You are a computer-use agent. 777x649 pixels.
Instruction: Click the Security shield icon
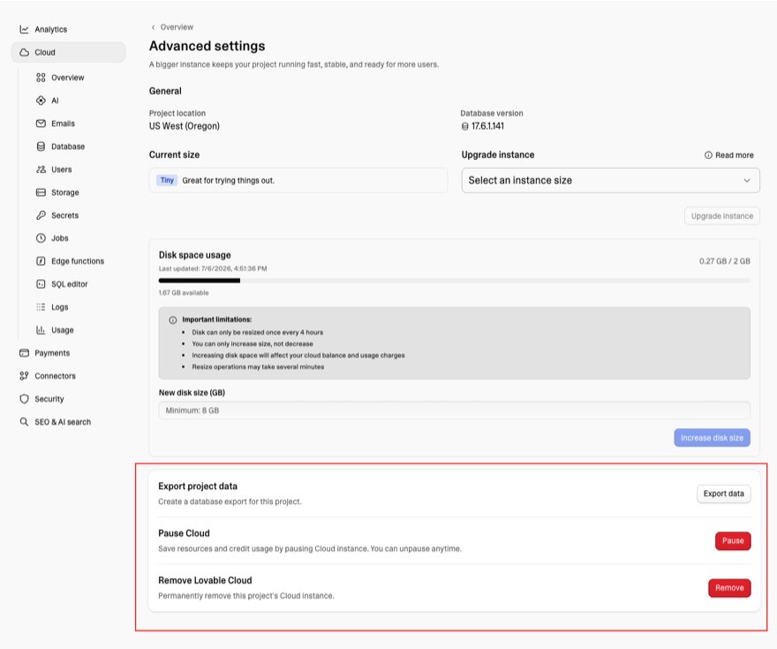point(24,399)
